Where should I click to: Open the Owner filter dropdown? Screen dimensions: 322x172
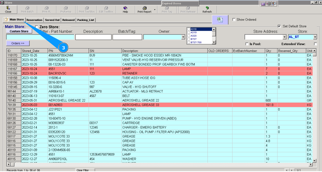coord(183,37)
